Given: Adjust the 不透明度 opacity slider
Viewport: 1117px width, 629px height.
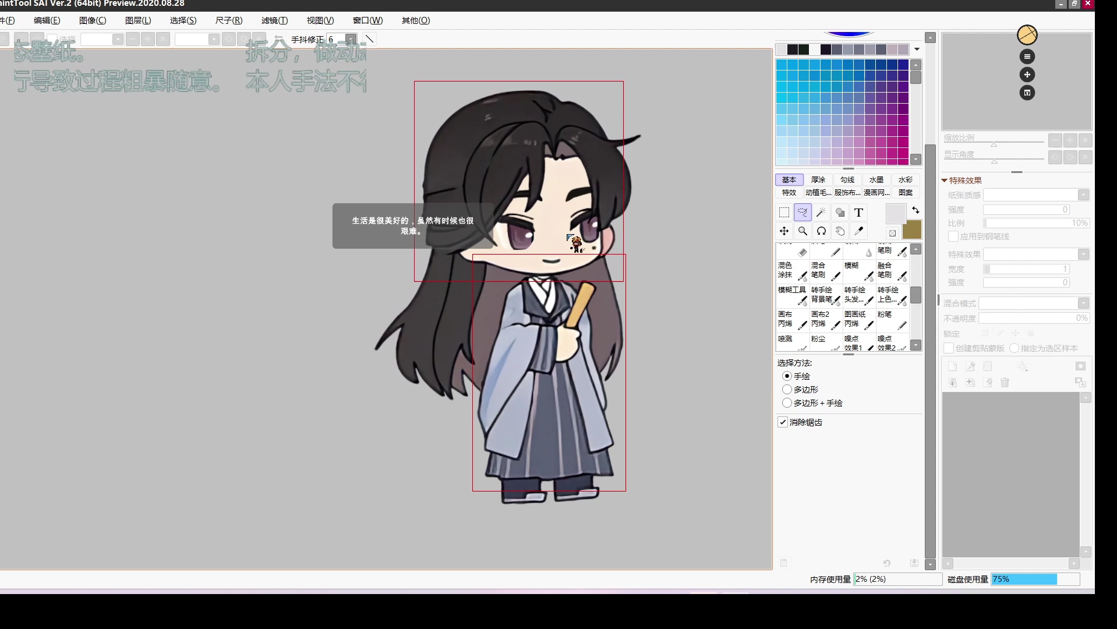Looking at the screenshot, I should tap(1034, 319).
